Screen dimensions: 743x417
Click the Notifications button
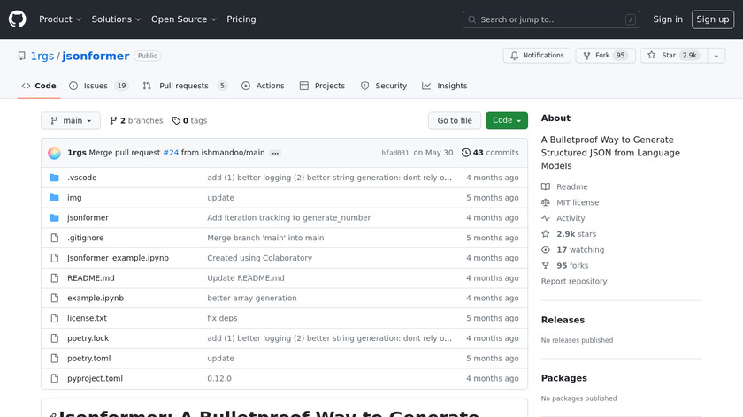(x=537, y=56)
